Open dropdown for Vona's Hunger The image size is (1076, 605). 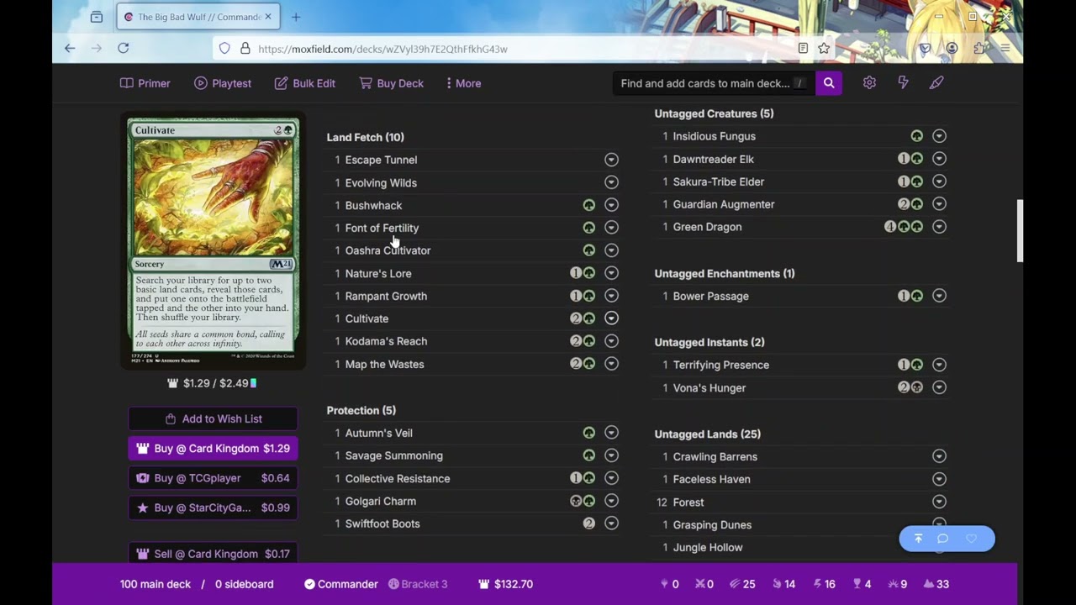(x=939, y=387)
